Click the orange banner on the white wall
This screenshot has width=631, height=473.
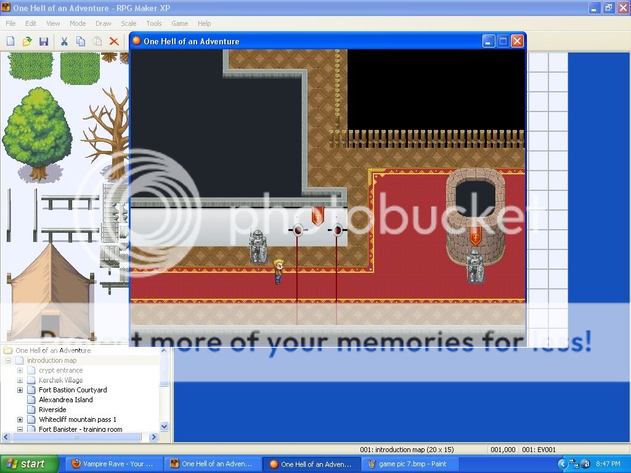tap(317, 216)
